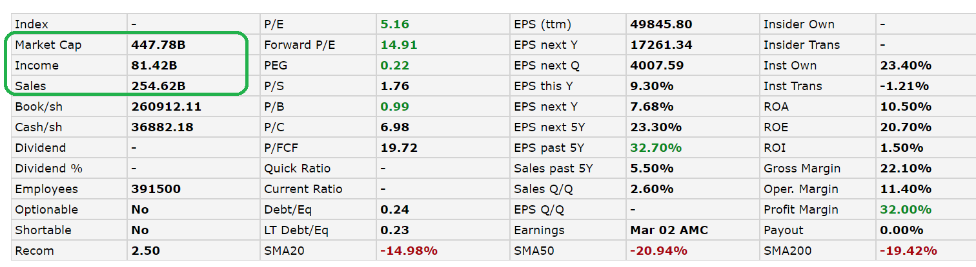This screenshot has width=976, height=267.
Task: Click the Market Cap label
Action: point(48,45)
